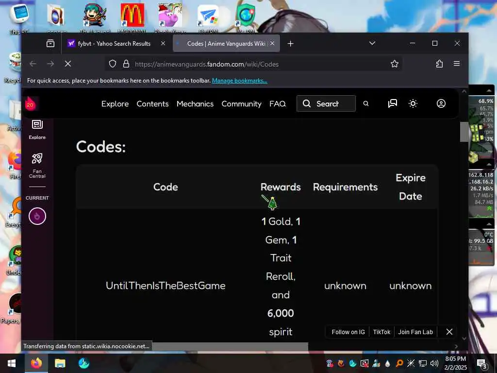Screen dimensions: 497x373
Task: Open the Firefox extensions puzzle icon
Action: [439, 64]
